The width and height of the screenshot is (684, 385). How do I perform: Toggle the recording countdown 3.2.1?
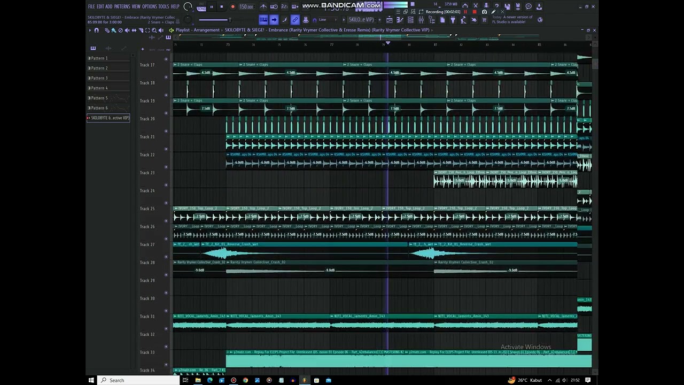pos(284,7)
